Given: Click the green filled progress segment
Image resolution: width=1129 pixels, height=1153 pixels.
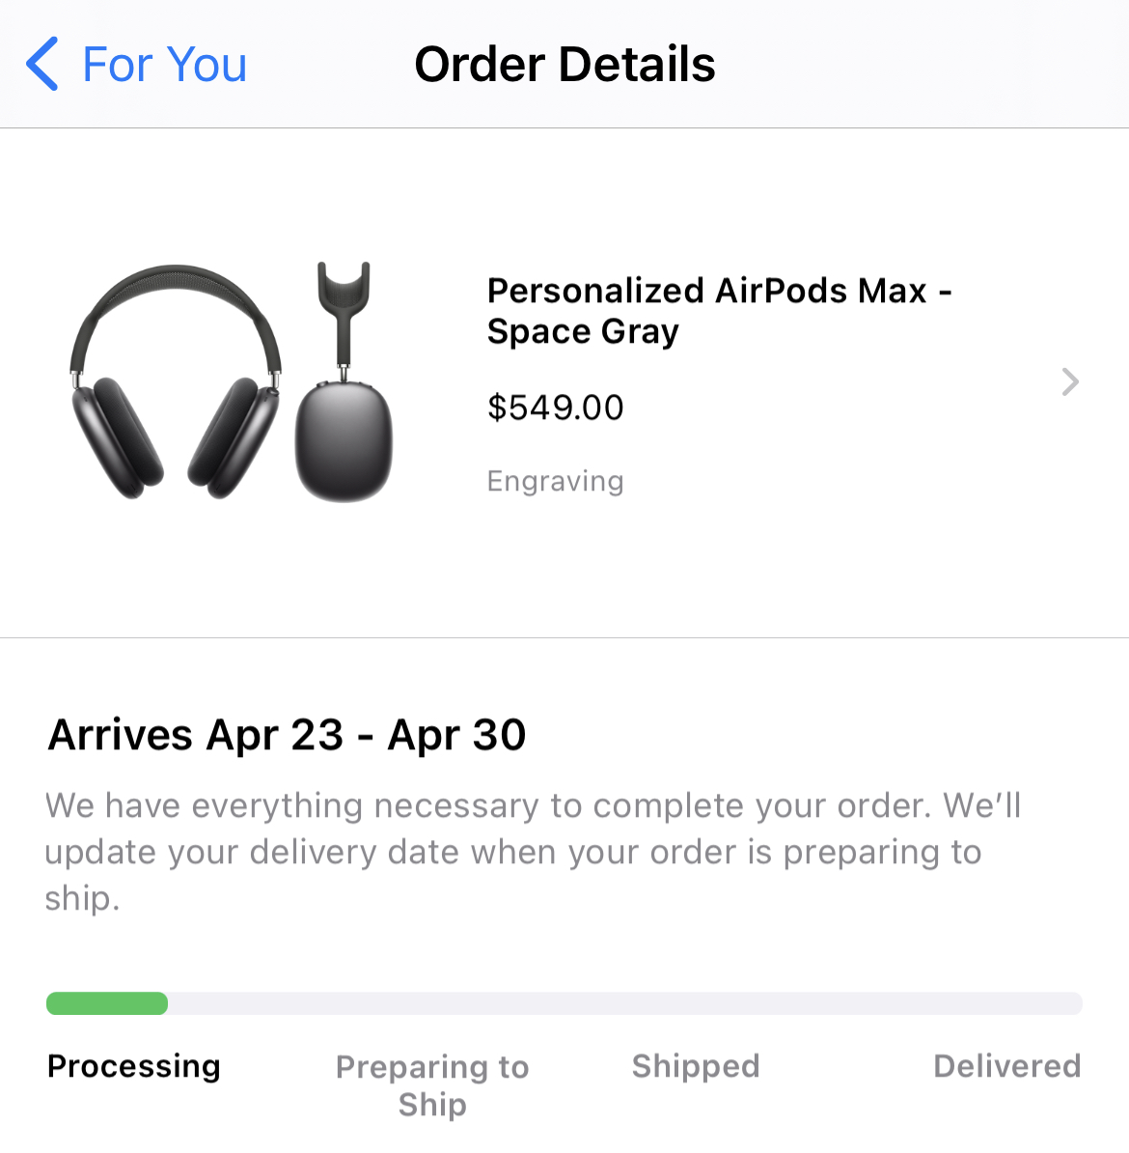Looking at the screenshot, I should coord(106,1003).
